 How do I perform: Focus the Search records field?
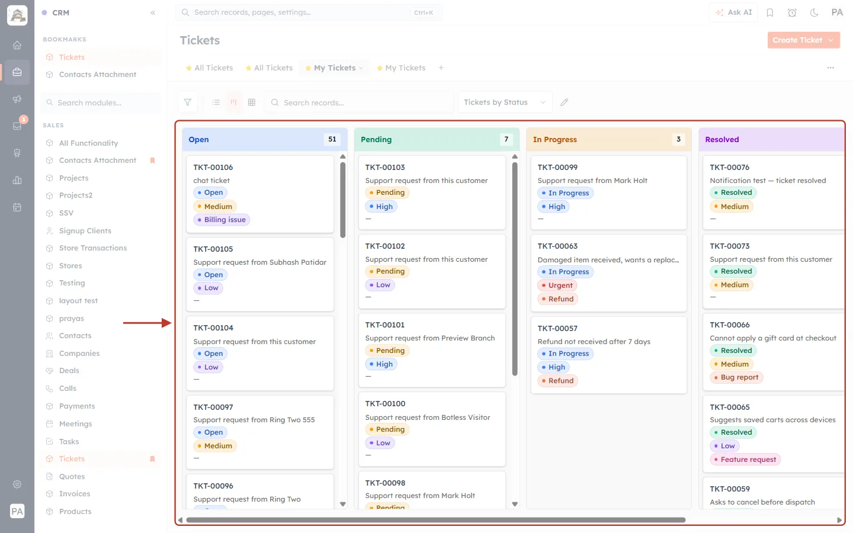(x=359, y=102)
